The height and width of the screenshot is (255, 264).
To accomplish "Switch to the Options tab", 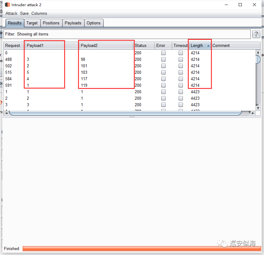I will tap(94, 23).
